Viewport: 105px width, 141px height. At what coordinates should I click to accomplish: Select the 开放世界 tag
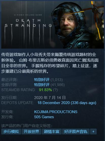[x=31, y=132]
